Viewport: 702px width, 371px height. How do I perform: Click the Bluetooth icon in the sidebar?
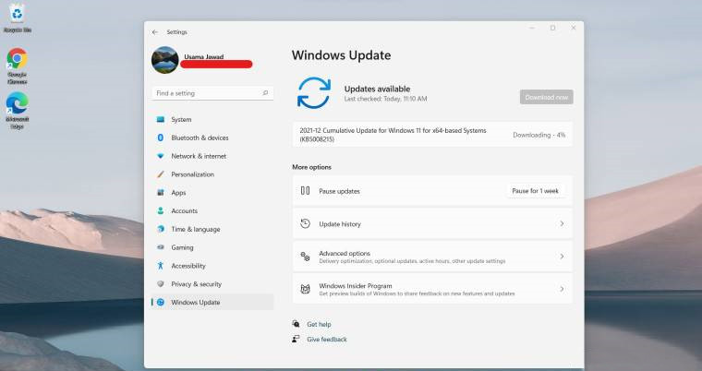[x=161, y=138]
